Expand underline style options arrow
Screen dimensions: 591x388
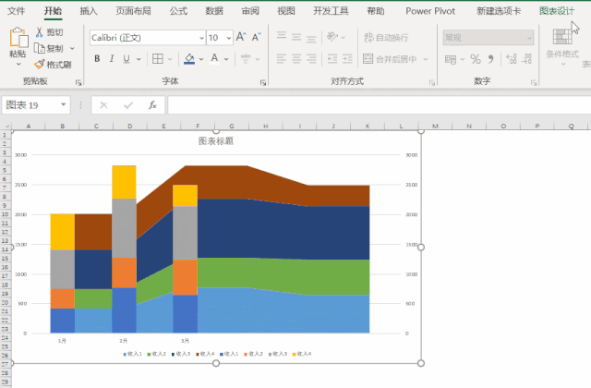[139, 59]
